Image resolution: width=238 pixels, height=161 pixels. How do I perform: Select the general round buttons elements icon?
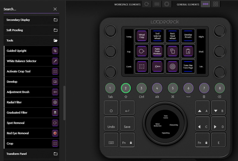coord(206,4)
